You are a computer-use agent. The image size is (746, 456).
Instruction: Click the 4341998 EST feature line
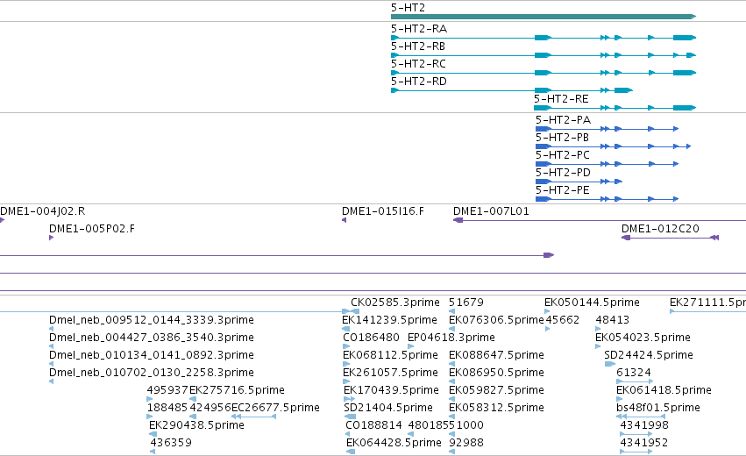pyautogui.click(x=636, y=434)
